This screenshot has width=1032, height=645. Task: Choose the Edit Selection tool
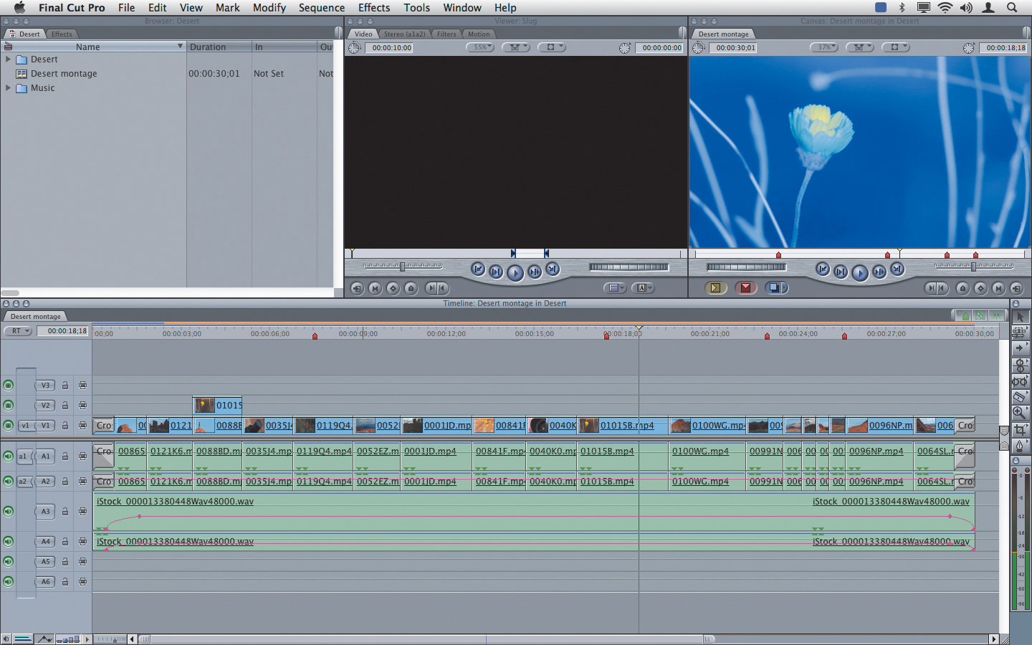click(x=1020, y=333)
